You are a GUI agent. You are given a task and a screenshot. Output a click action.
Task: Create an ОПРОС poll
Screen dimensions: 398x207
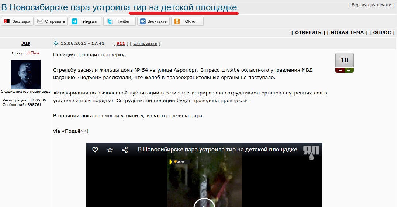pyautogui.click(x=382, y=32)
